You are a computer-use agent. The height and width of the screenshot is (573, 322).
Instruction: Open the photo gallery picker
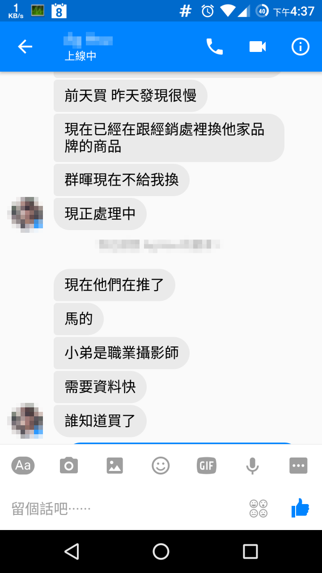coord(115,466)
